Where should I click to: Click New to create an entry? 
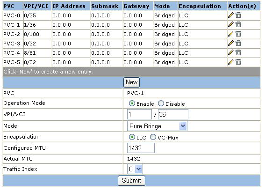[x=131, y=82]
